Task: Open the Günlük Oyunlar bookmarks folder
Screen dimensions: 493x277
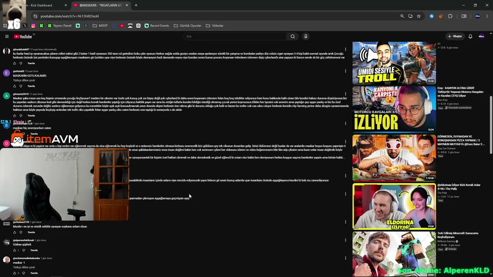Action: pos(188,26)
